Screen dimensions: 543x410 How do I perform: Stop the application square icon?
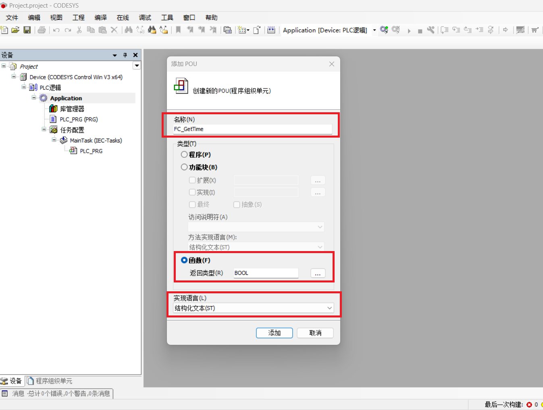[x=420, y=31]
